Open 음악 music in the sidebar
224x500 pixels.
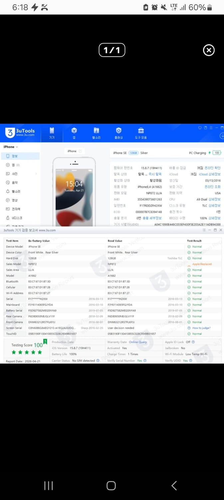12,183
